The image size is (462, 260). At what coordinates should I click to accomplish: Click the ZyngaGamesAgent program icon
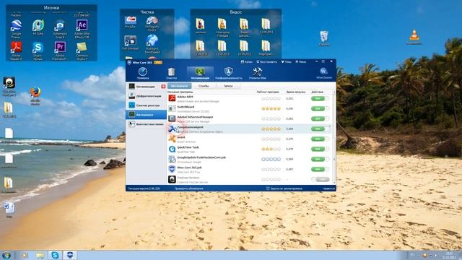pyautogui.click(x=172, y=129)
